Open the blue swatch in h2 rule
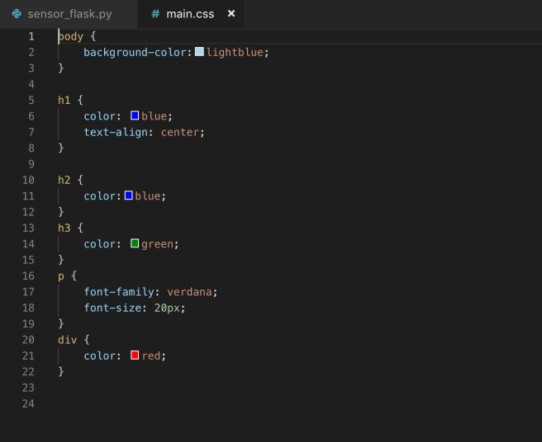Image resolution: width=542 pixels, height=442 pixels. coord(129,195)
